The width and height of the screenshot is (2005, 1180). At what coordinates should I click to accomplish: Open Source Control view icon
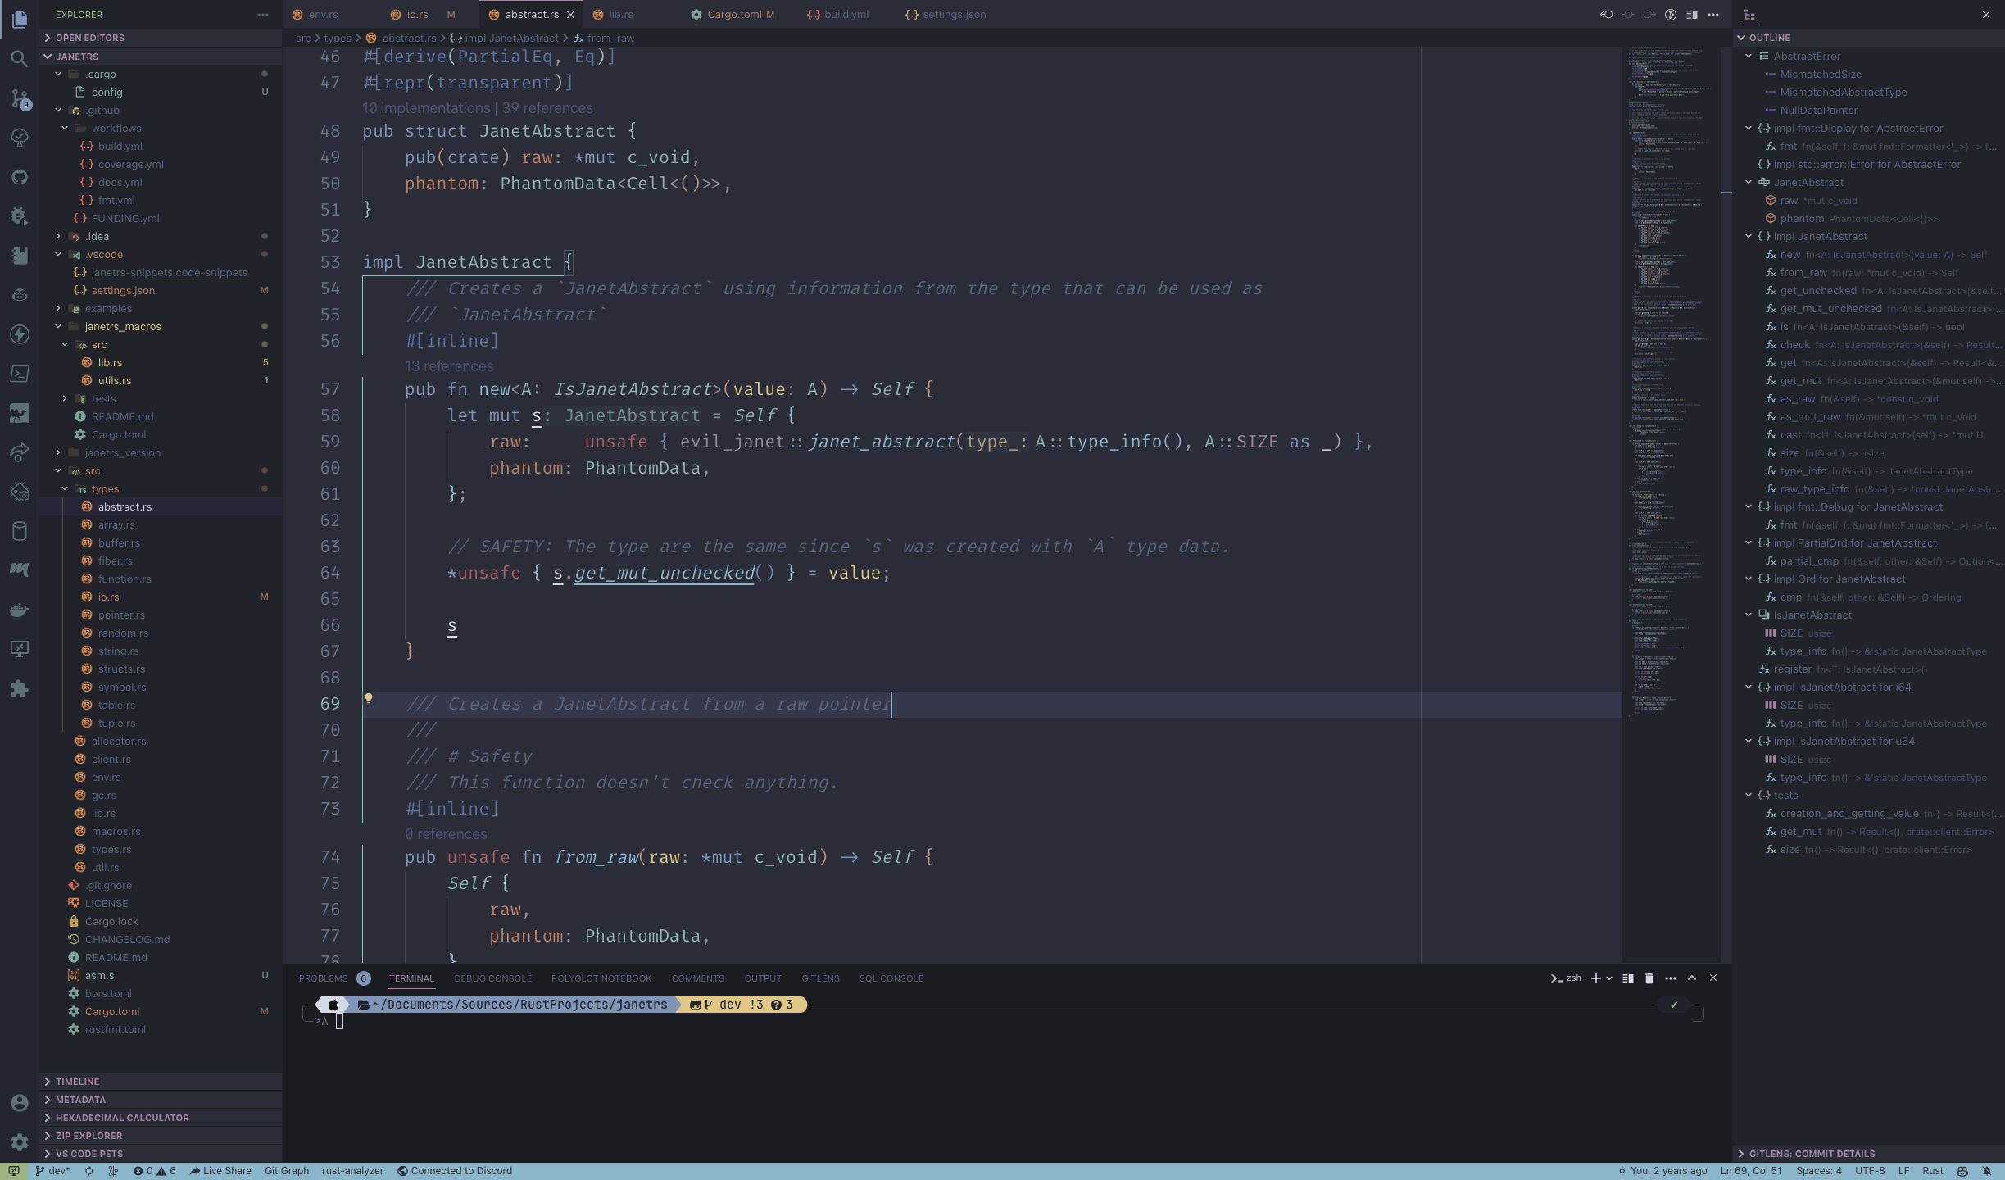click(x=20, y=98)
